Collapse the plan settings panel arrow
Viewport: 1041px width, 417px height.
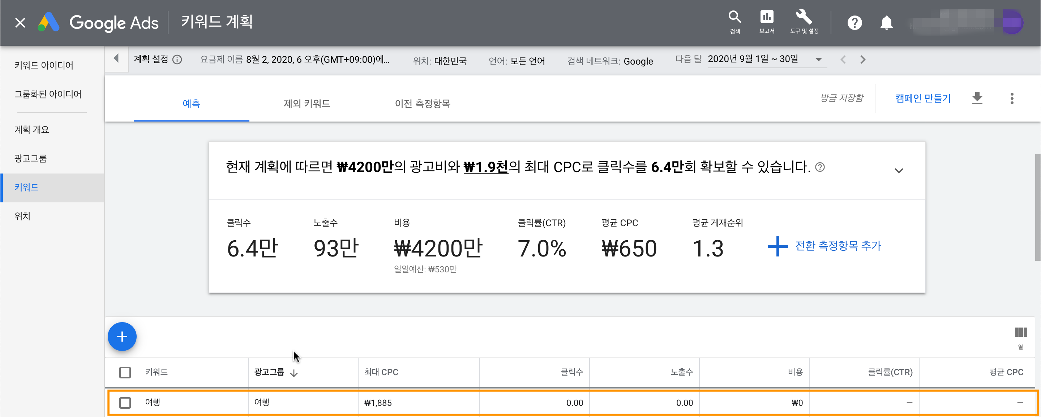(x=116, y=59)
